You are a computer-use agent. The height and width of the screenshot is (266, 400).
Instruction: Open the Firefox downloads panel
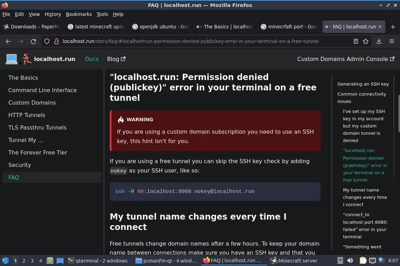point(379,41)
